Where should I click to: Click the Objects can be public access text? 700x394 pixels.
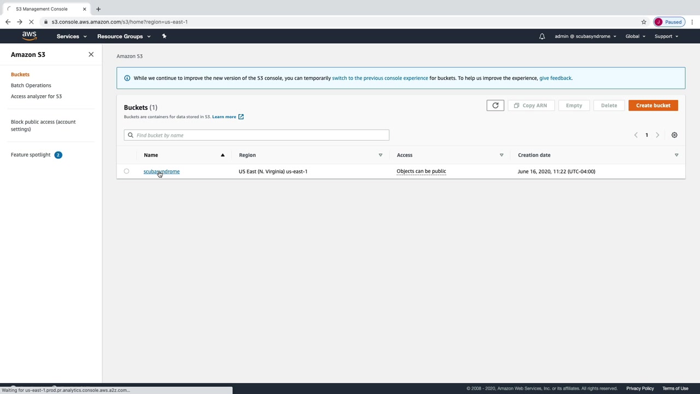pos(421,171)
